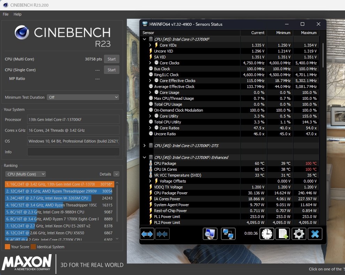Click the Cinebench title bar app icon
Image resolution: width=345 pixels, height=275 pixels.
6,5
